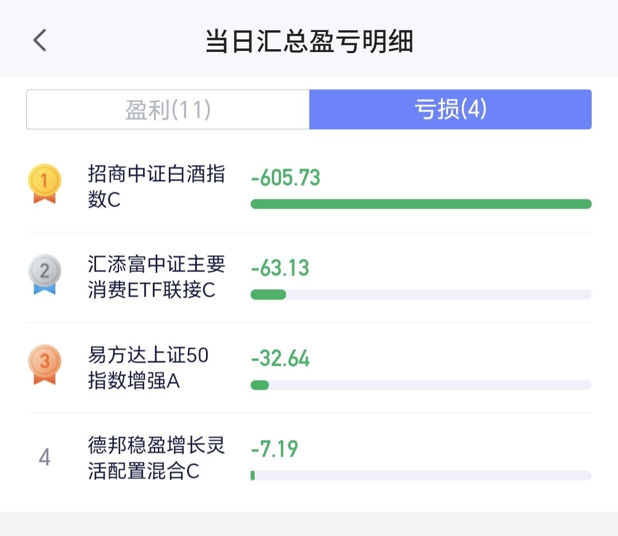
Task: Click the -605.73 loss amount
Action: (x=286, y=178)
